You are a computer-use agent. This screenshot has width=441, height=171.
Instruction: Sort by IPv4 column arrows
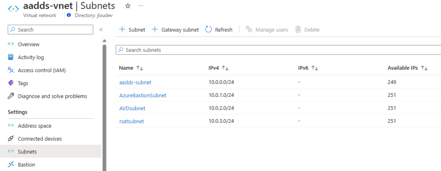[x=225, y=68]
